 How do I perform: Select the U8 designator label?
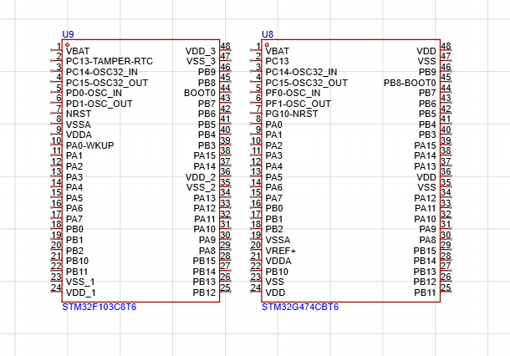[x=268, y=34]
